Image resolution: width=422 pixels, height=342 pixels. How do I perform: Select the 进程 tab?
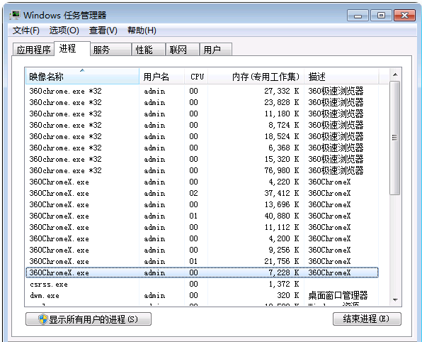pyautogui.click(x=72, y=48)
